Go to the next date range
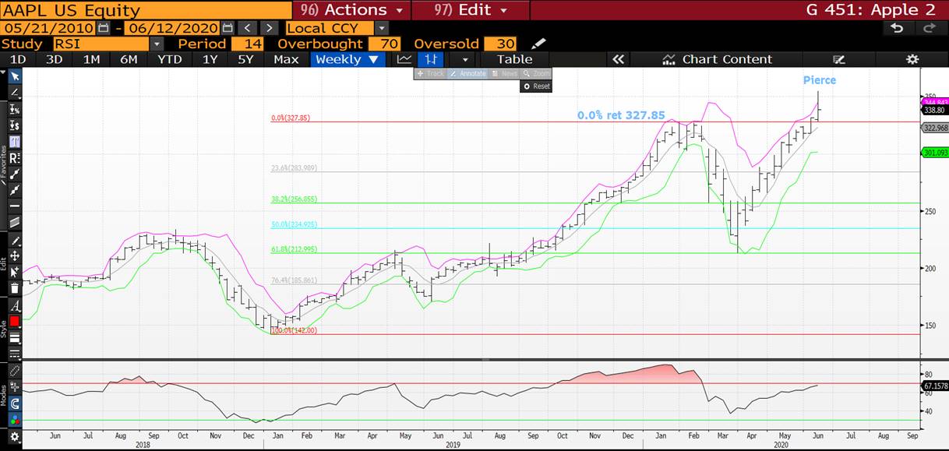 click(x=269, y=28)
